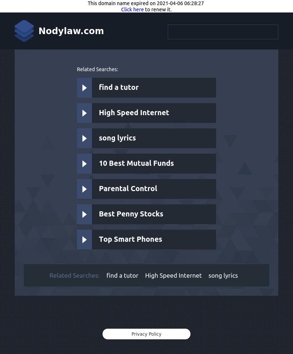Click the arrow icon beside find a tutor
Image resolution: width=293 pixels, height=354 pixels.
coord(84,88)
